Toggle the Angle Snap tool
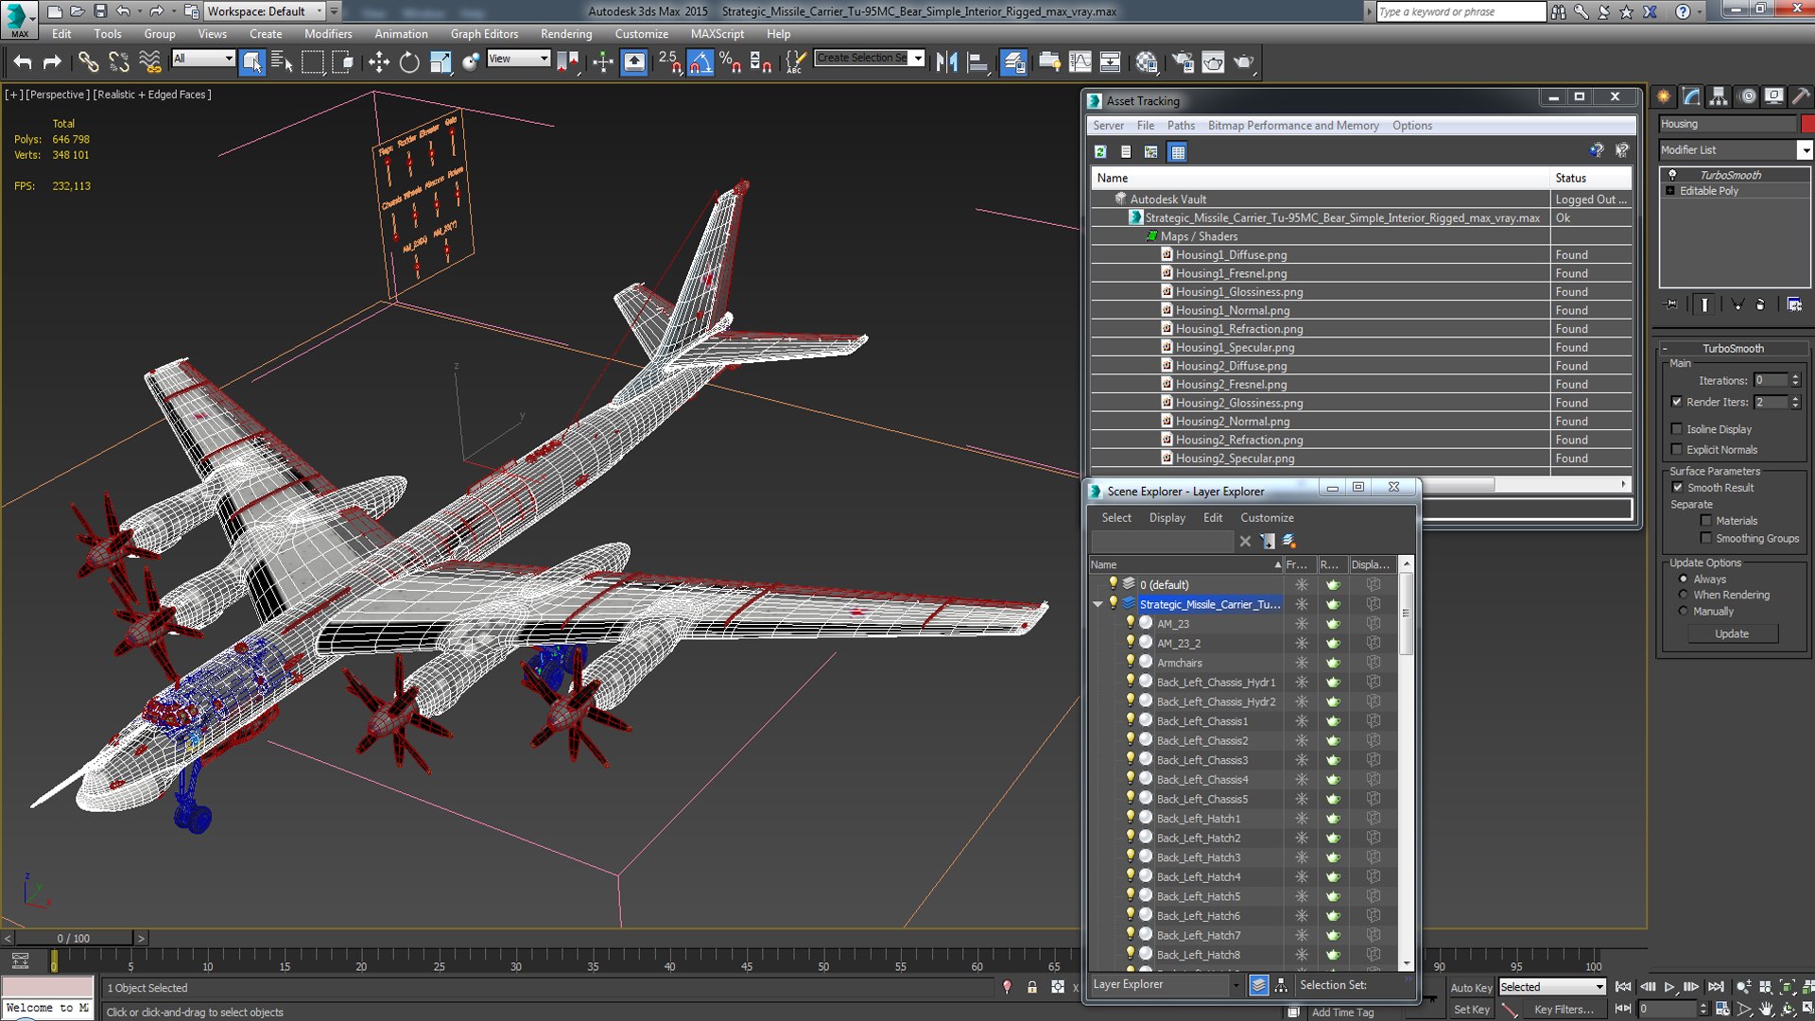 pos(700,62)
